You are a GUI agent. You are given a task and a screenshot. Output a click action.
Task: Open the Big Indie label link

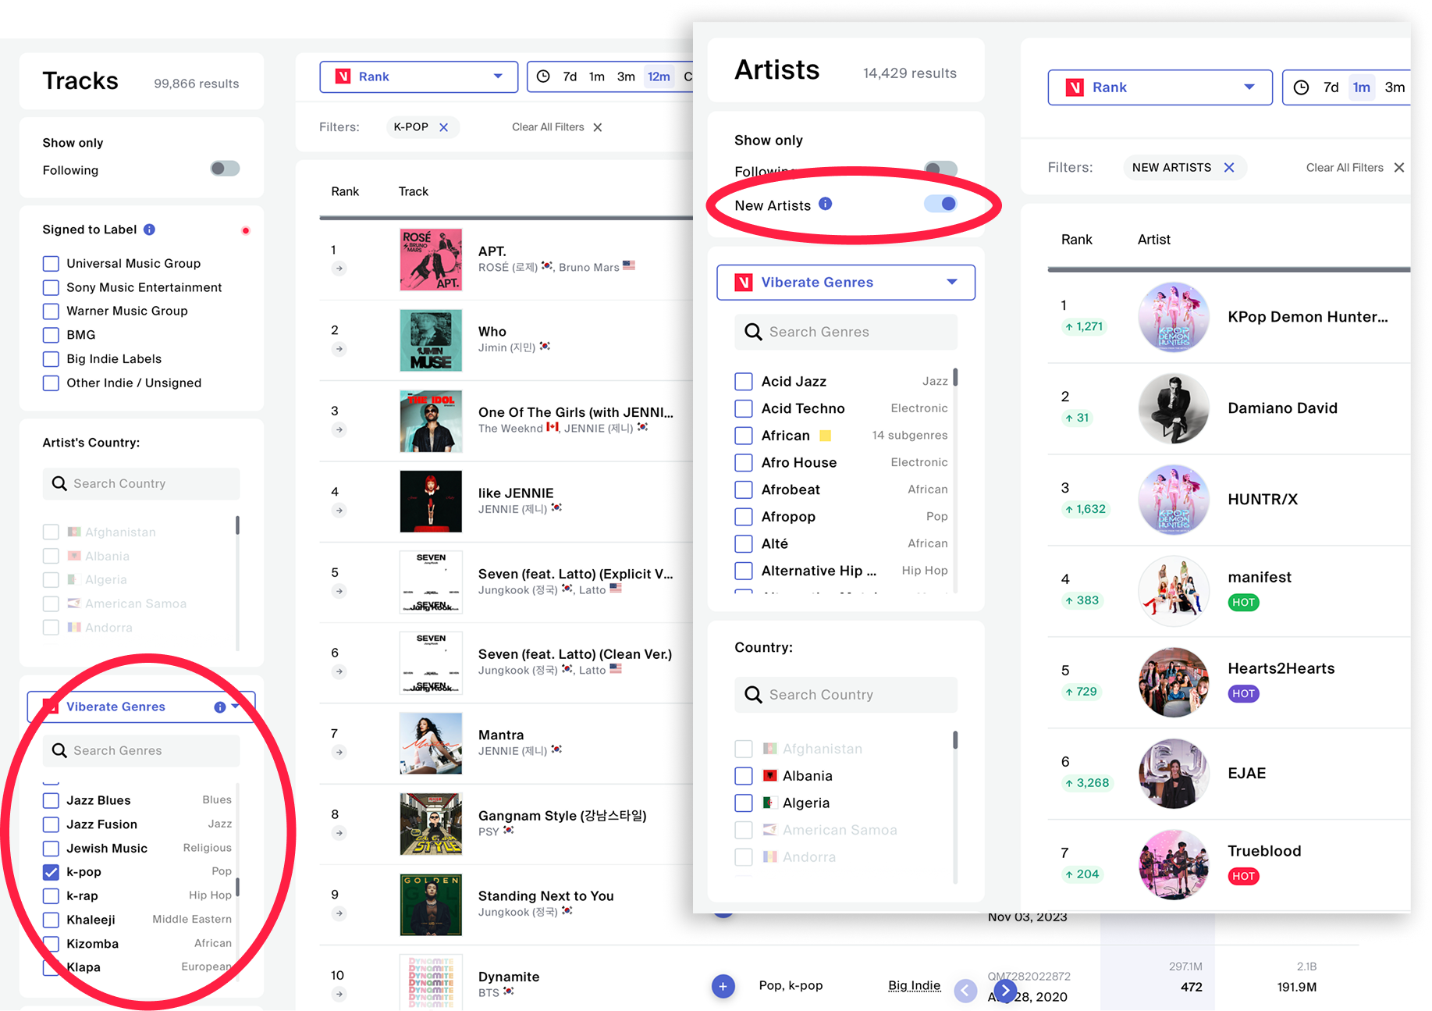click(914, 985)
